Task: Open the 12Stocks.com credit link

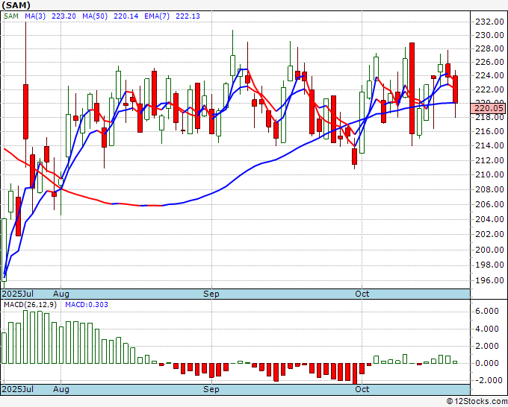Action: 477,402
